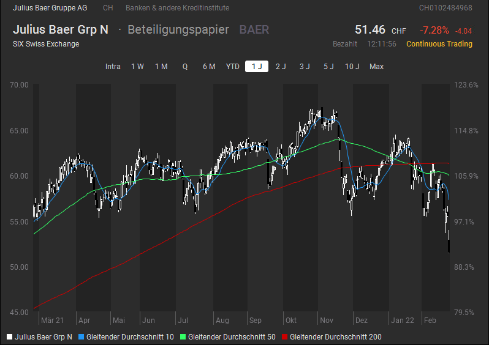Select the Q quarterly range
Viewport: 489px width, 345px height.
(185, 67)
